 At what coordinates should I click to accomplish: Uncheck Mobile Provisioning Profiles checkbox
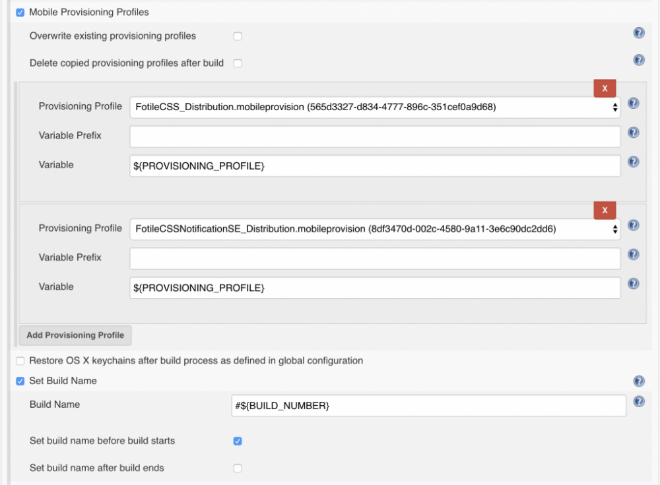coord(20,13)
